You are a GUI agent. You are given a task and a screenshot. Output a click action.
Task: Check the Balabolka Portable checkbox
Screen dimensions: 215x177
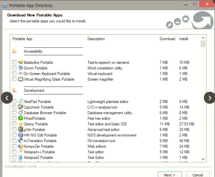click(14, 62)
